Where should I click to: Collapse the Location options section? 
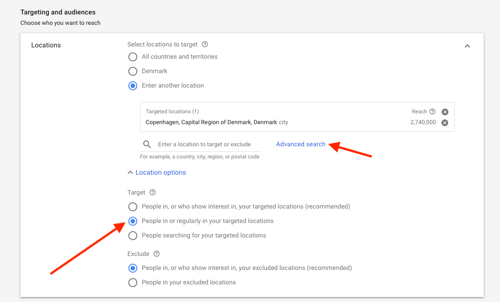point(157,172)
